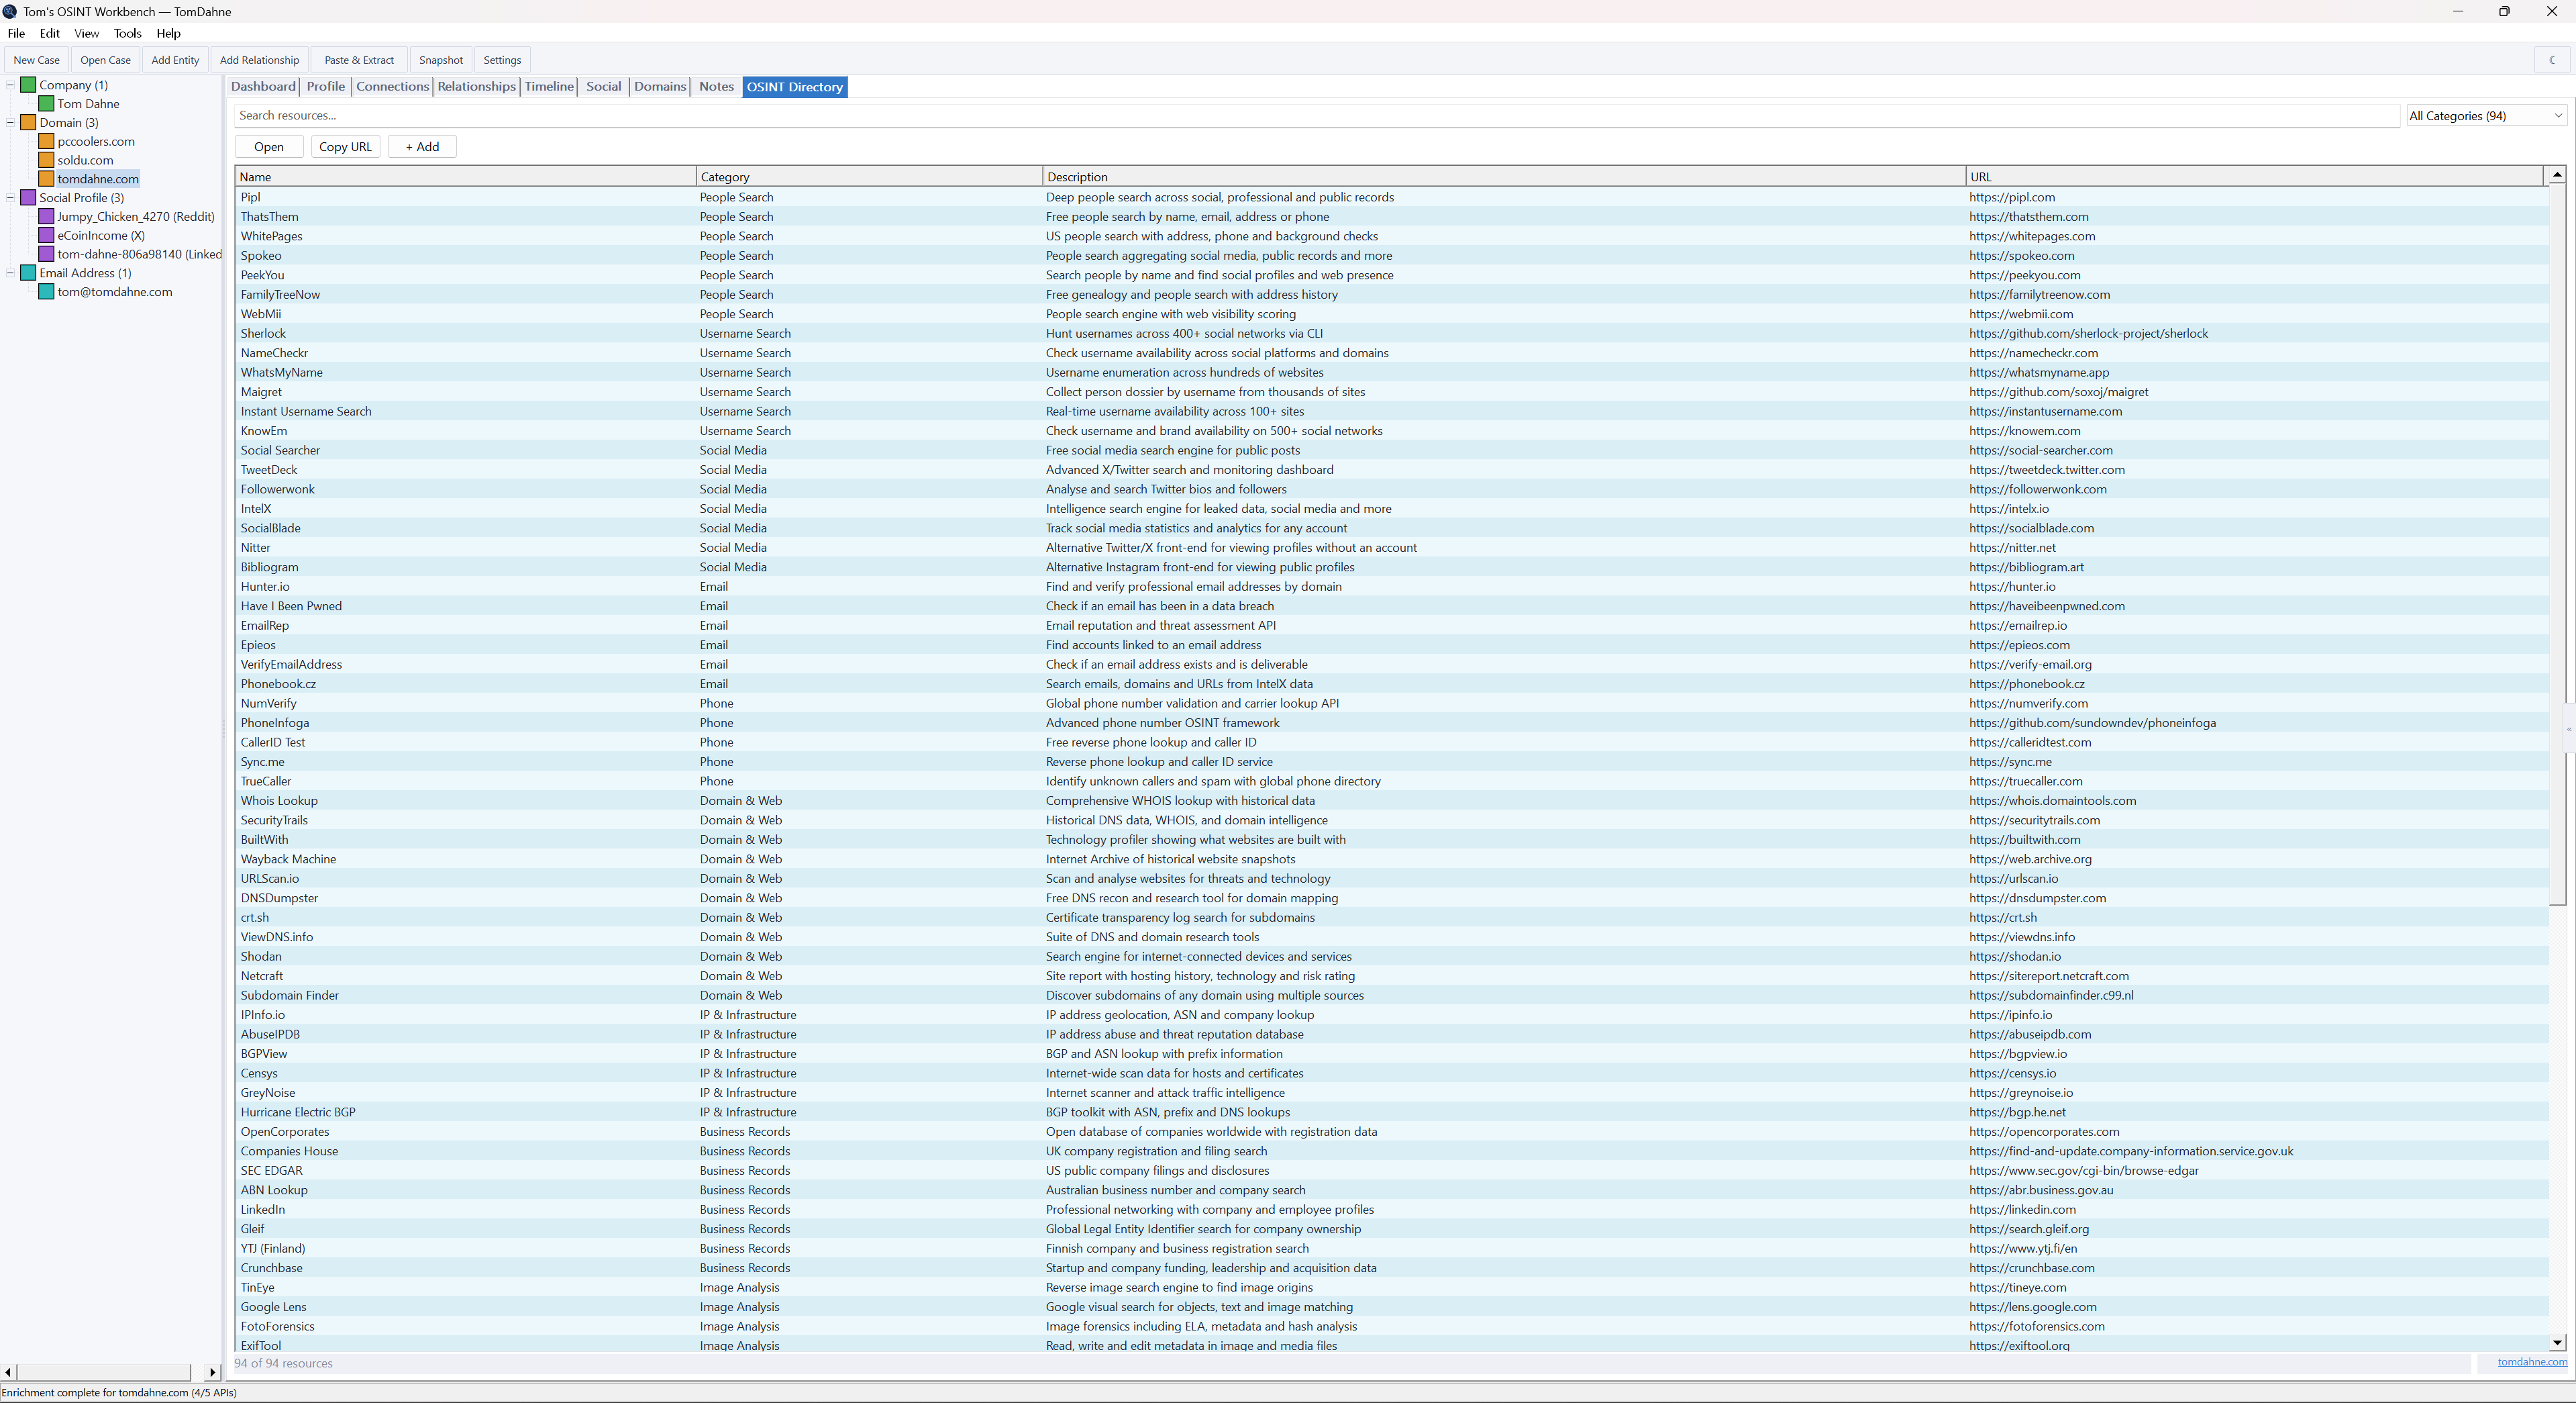Click the Snapshot toolbar button
This screenshot has width=2576, height=1403.
pos(441,60)
